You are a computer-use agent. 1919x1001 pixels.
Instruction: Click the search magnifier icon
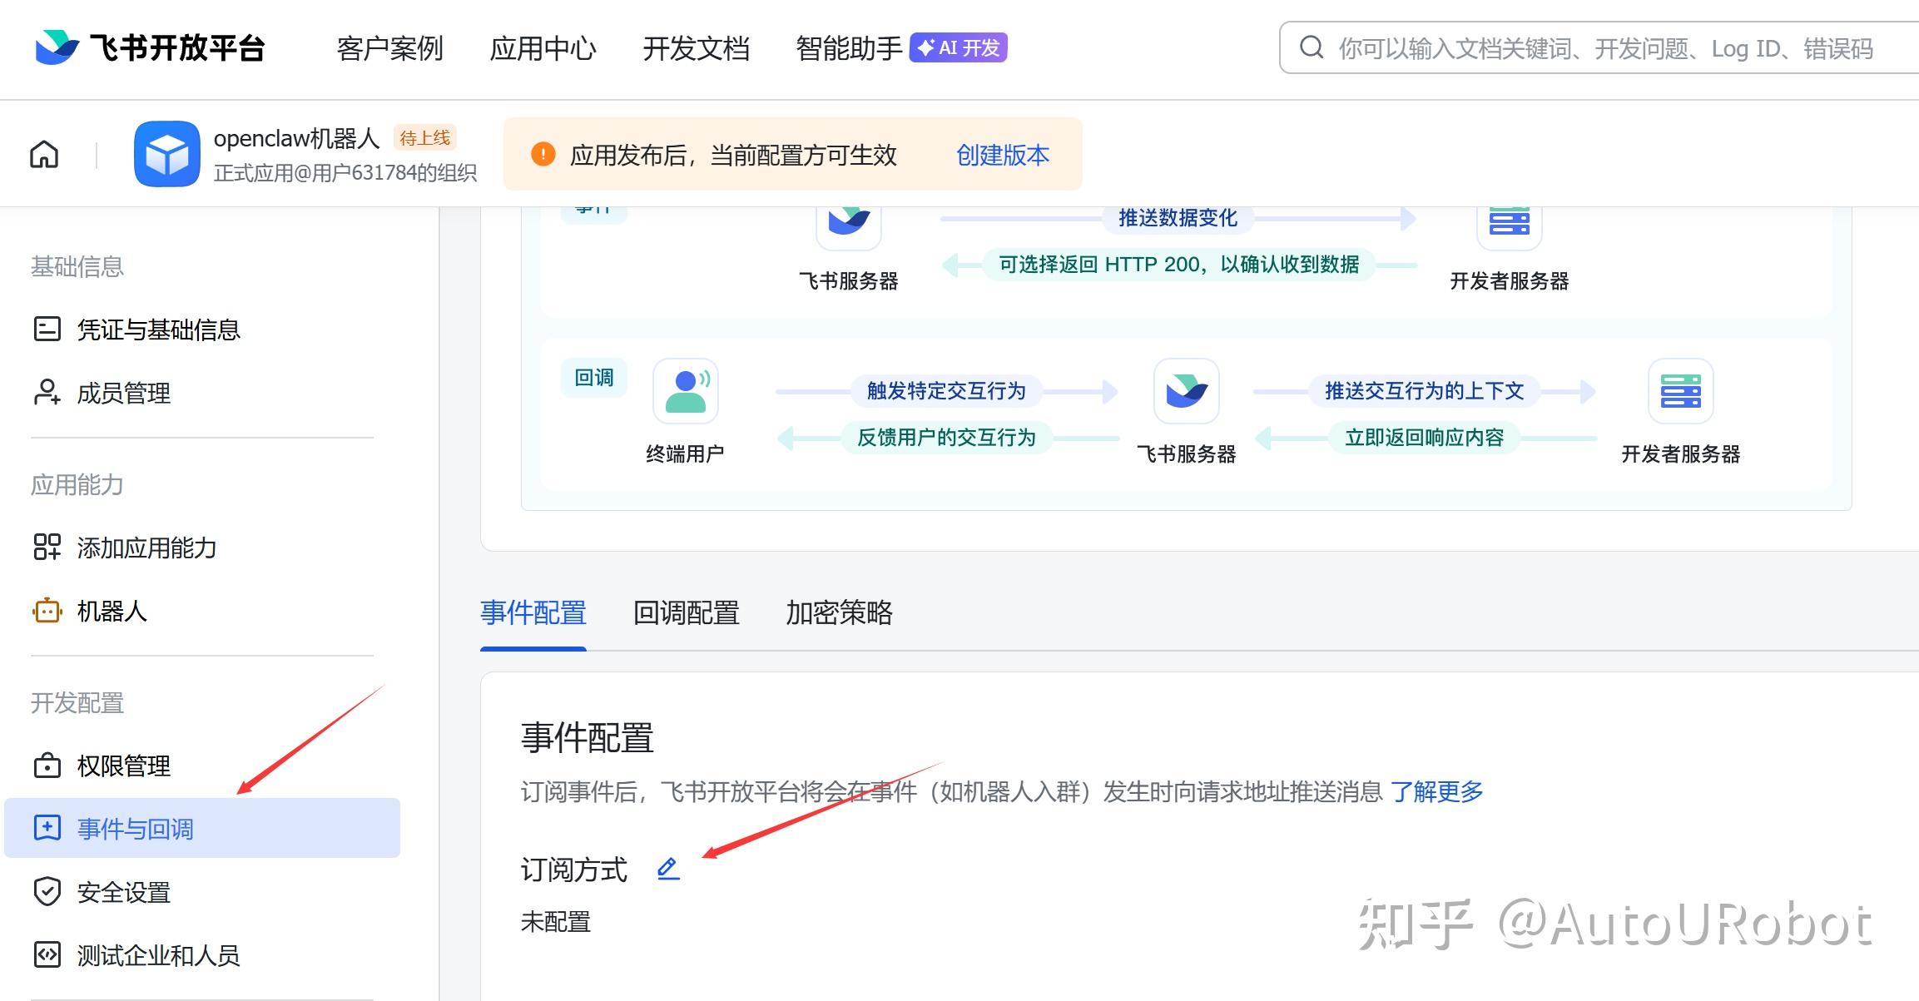click(1312, 47)
